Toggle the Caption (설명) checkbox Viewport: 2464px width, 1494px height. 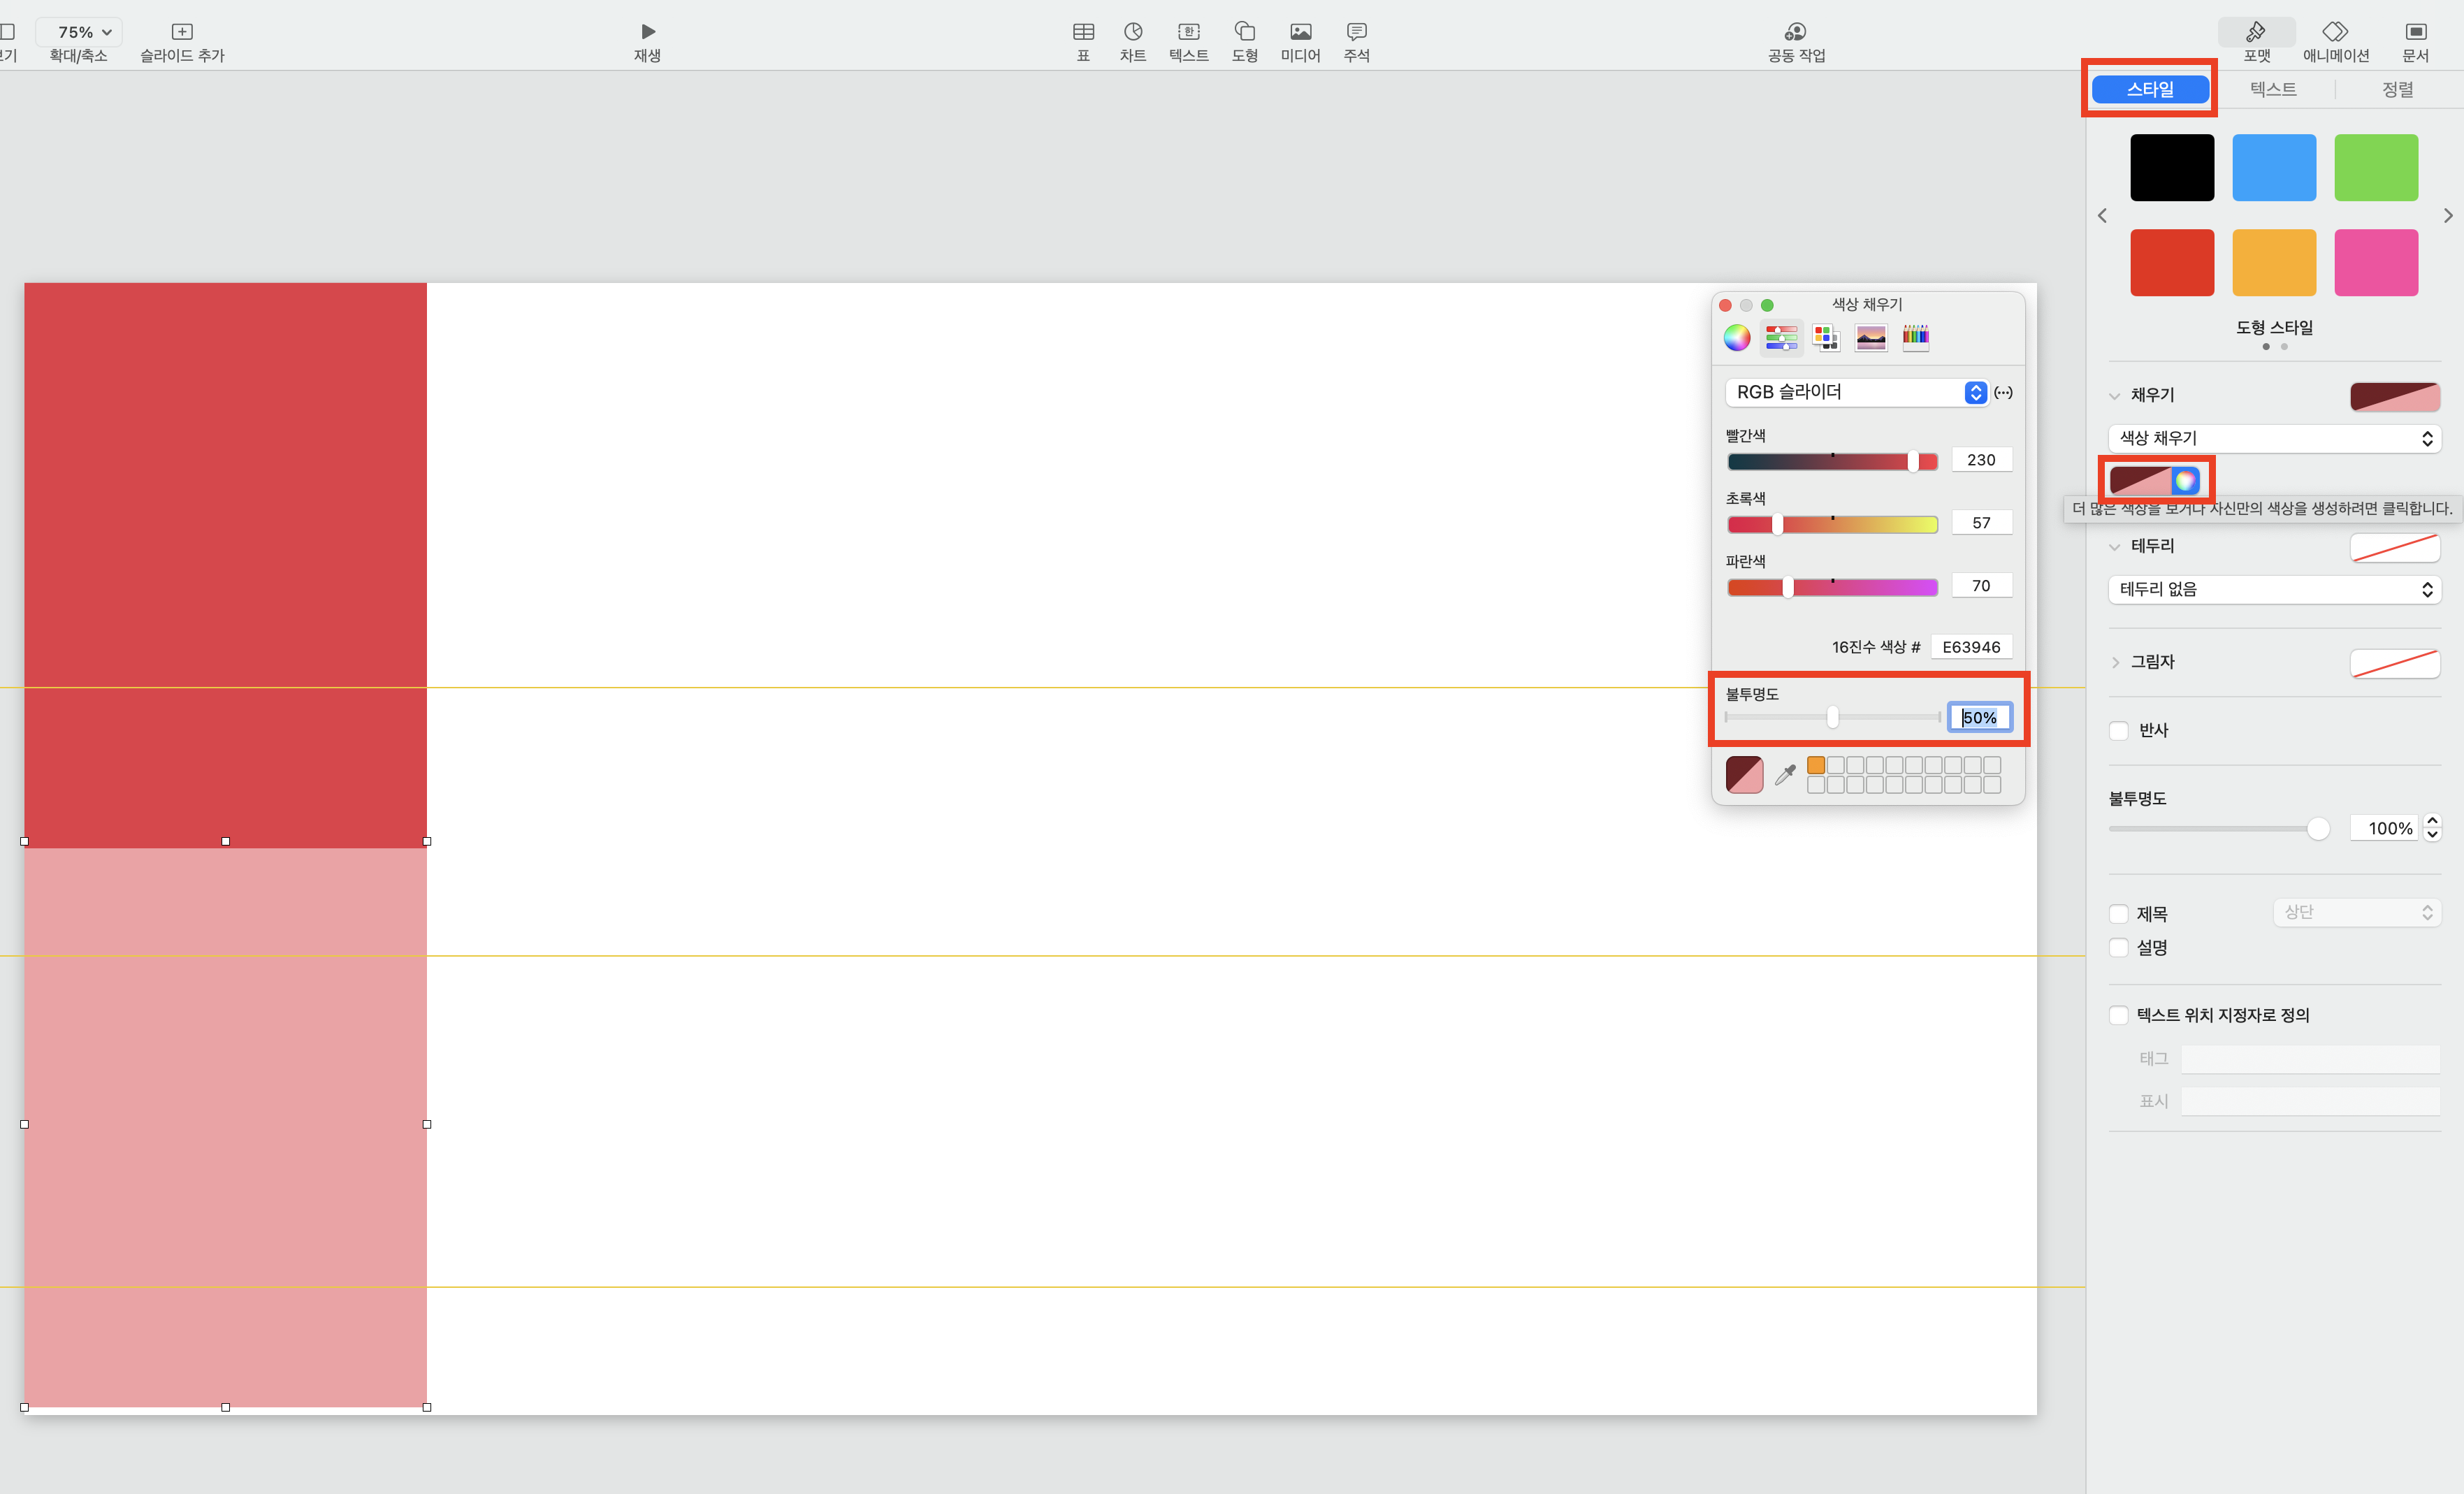tap(2119, 947)
